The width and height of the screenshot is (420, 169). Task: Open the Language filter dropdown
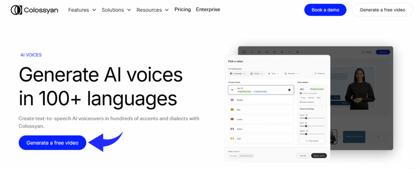coord(237,73)
